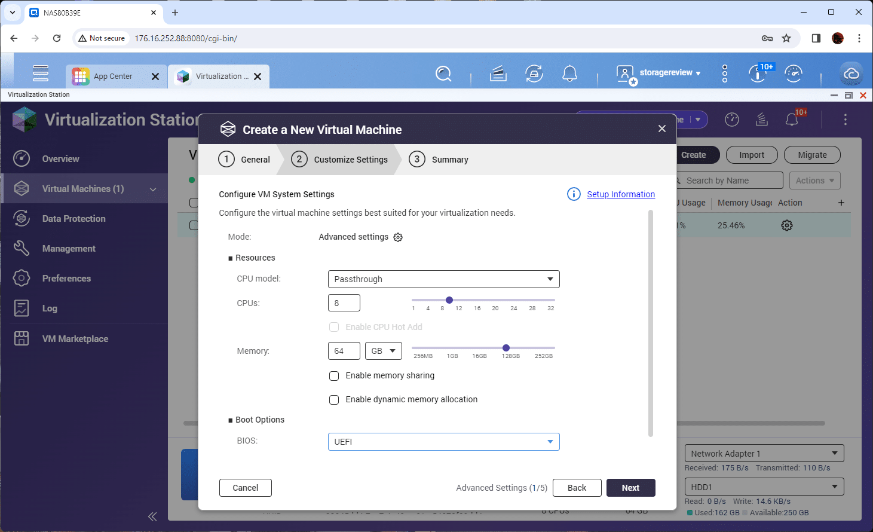Click the CPUs number input field
Screen dimensions: 873x532
pos(344,303)
